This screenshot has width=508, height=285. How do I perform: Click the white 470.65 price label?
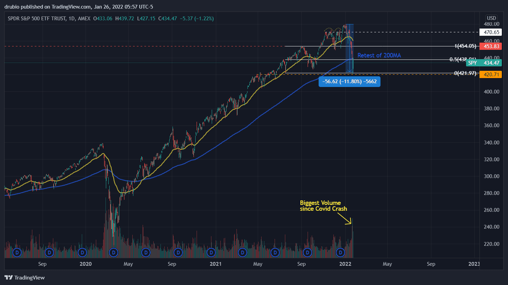click(491, 32)
